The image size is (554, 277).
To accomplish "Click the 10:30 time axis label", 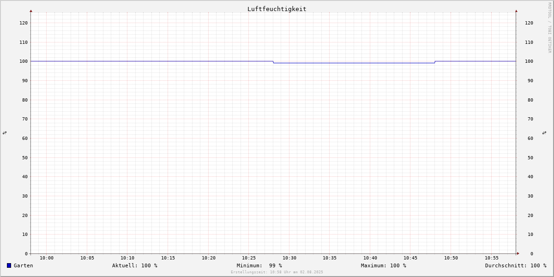I will coord(289,258).
